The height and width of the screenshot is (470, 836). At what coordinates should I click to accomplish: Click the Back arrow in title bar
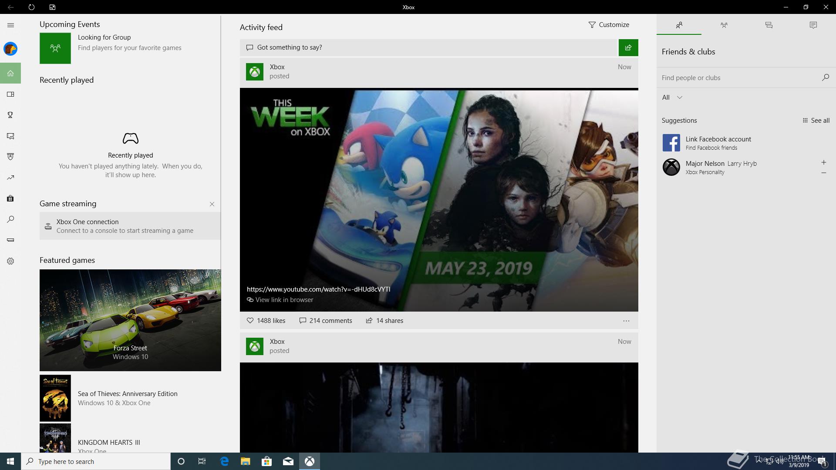[10, 7]
